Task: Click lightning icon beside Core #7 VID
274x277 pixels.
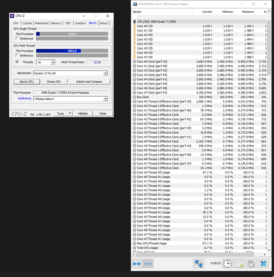Action: (x=134, y=57)
